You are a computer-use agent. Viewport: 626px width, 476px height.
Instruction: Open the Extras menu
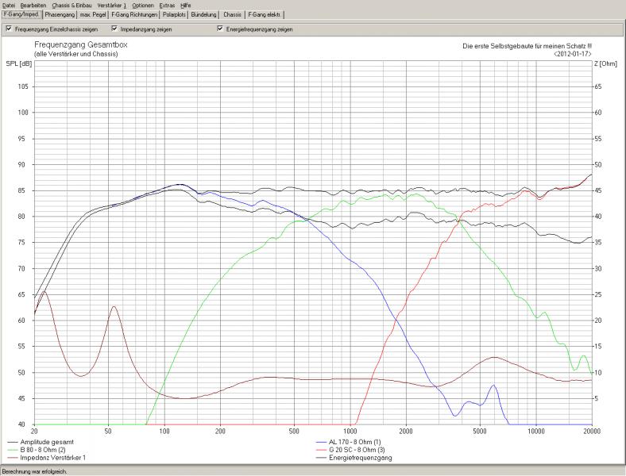167,5
